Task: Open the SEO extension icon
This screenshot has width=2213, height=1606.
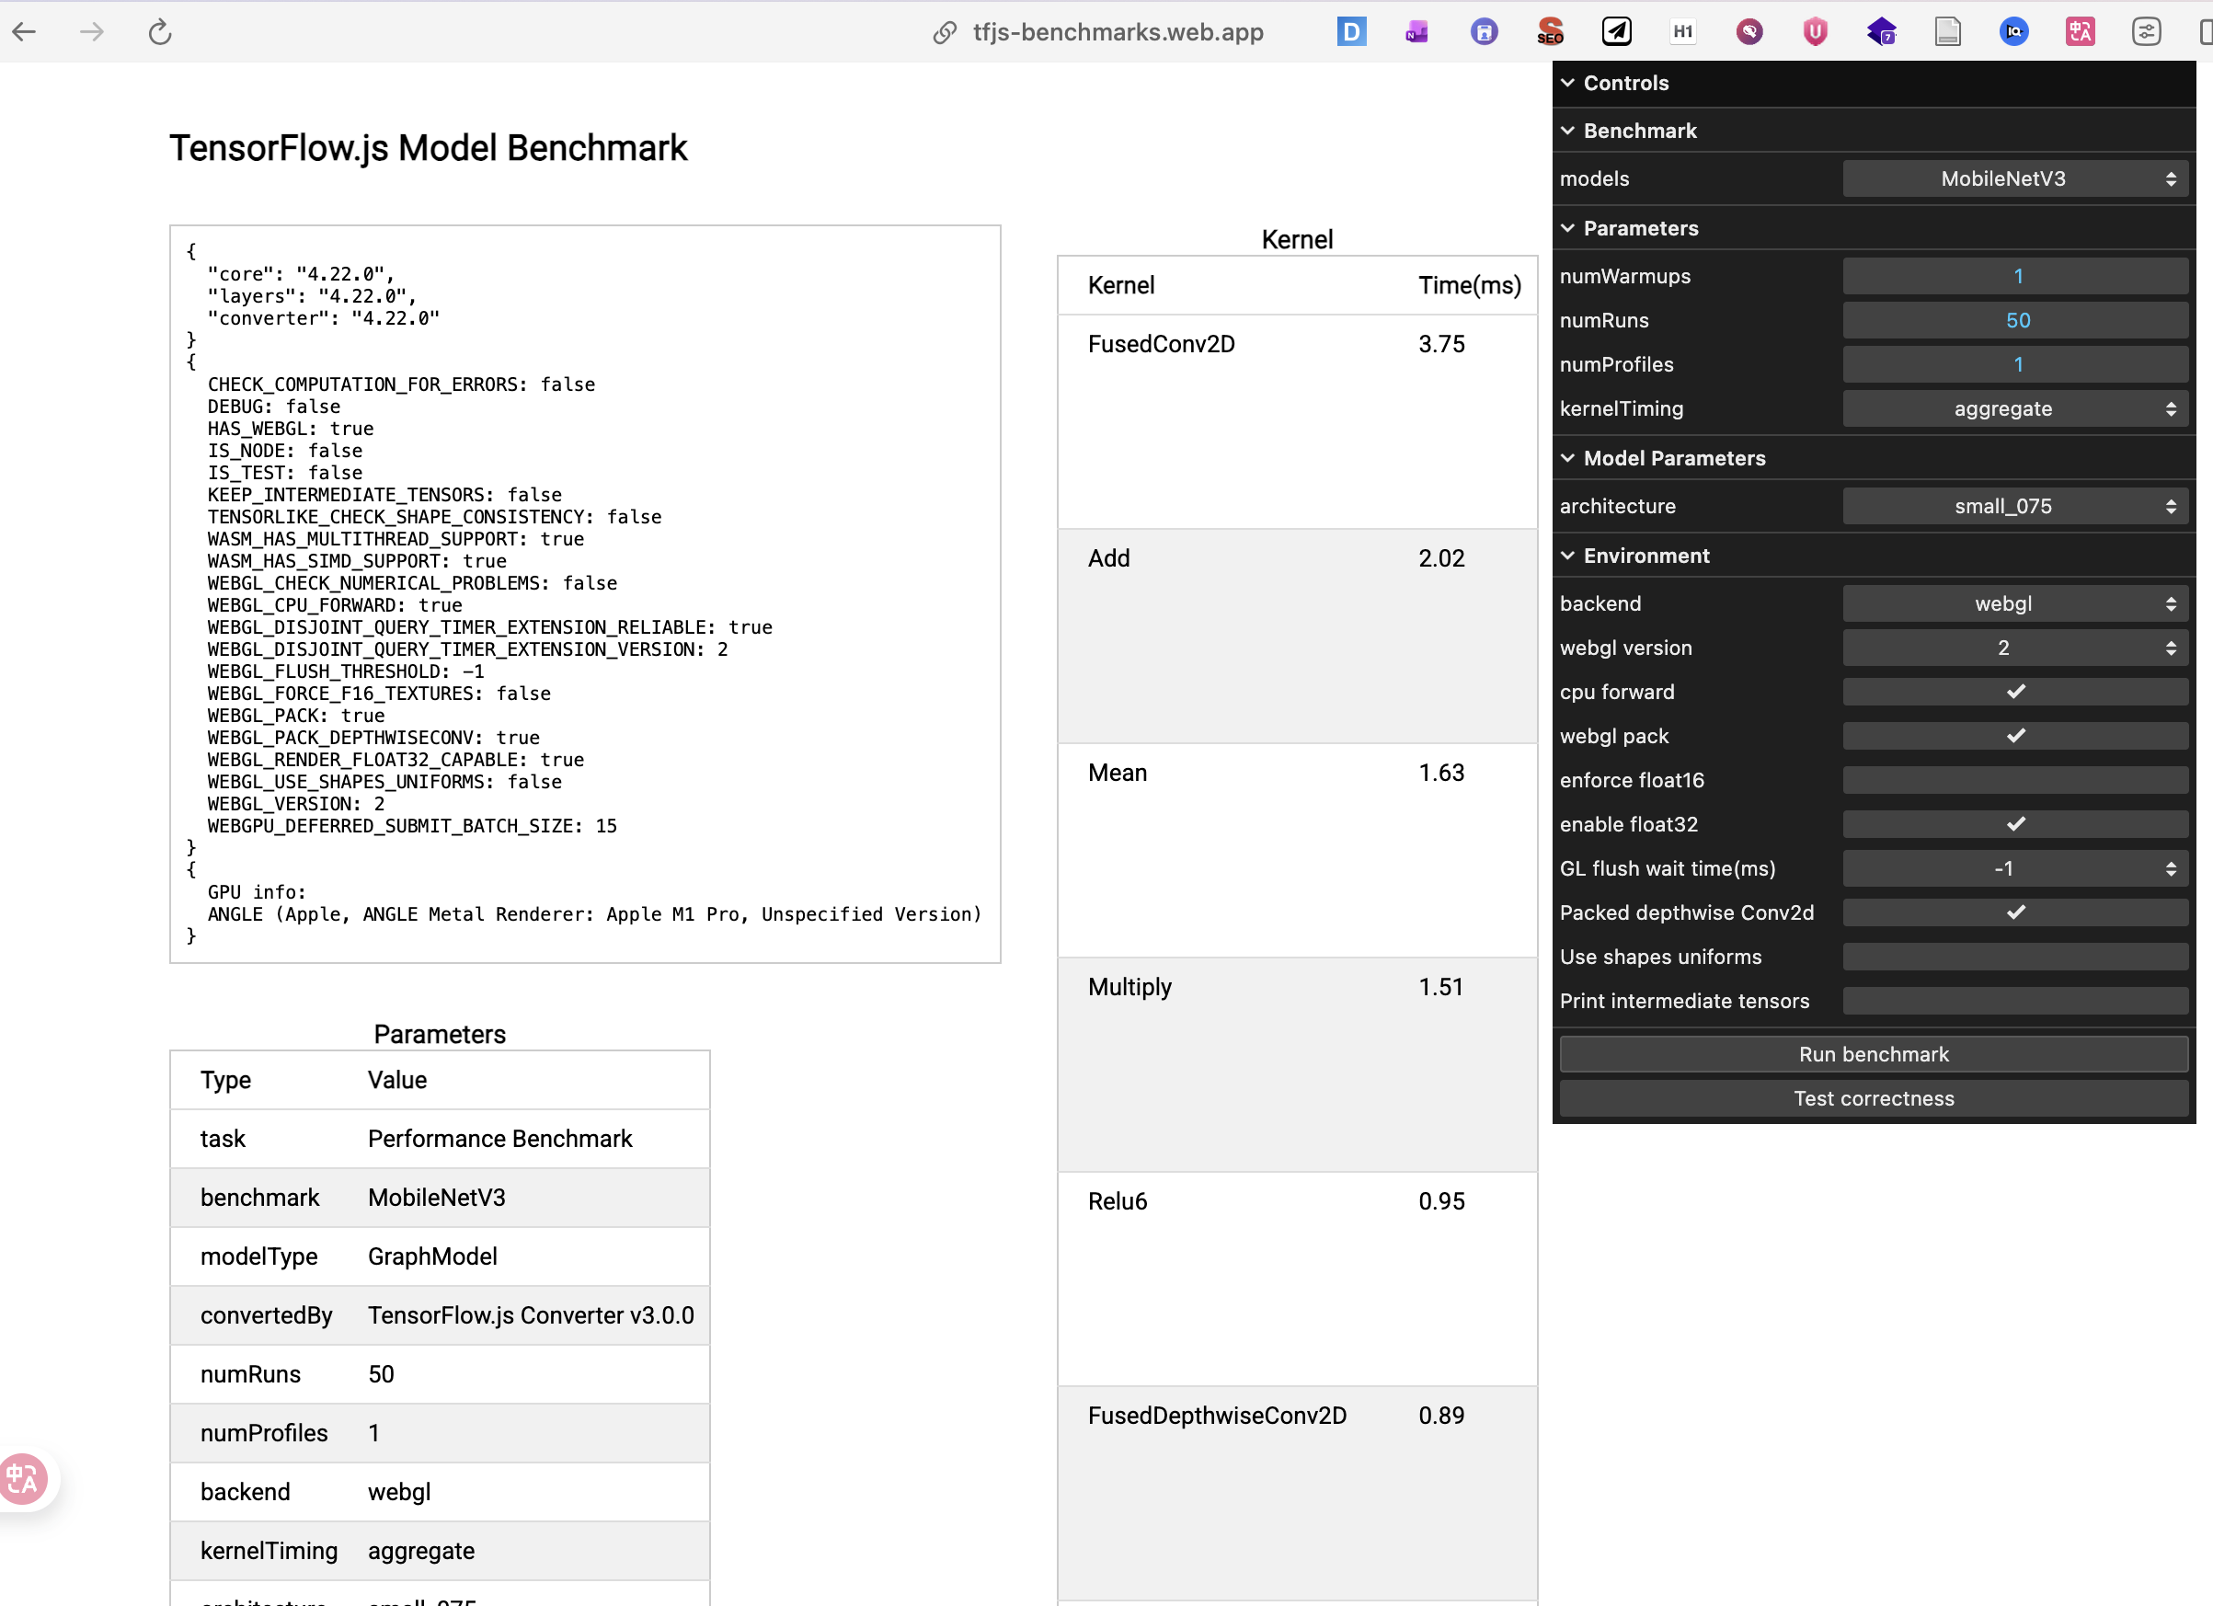Action: click(x=1550, y=32)
